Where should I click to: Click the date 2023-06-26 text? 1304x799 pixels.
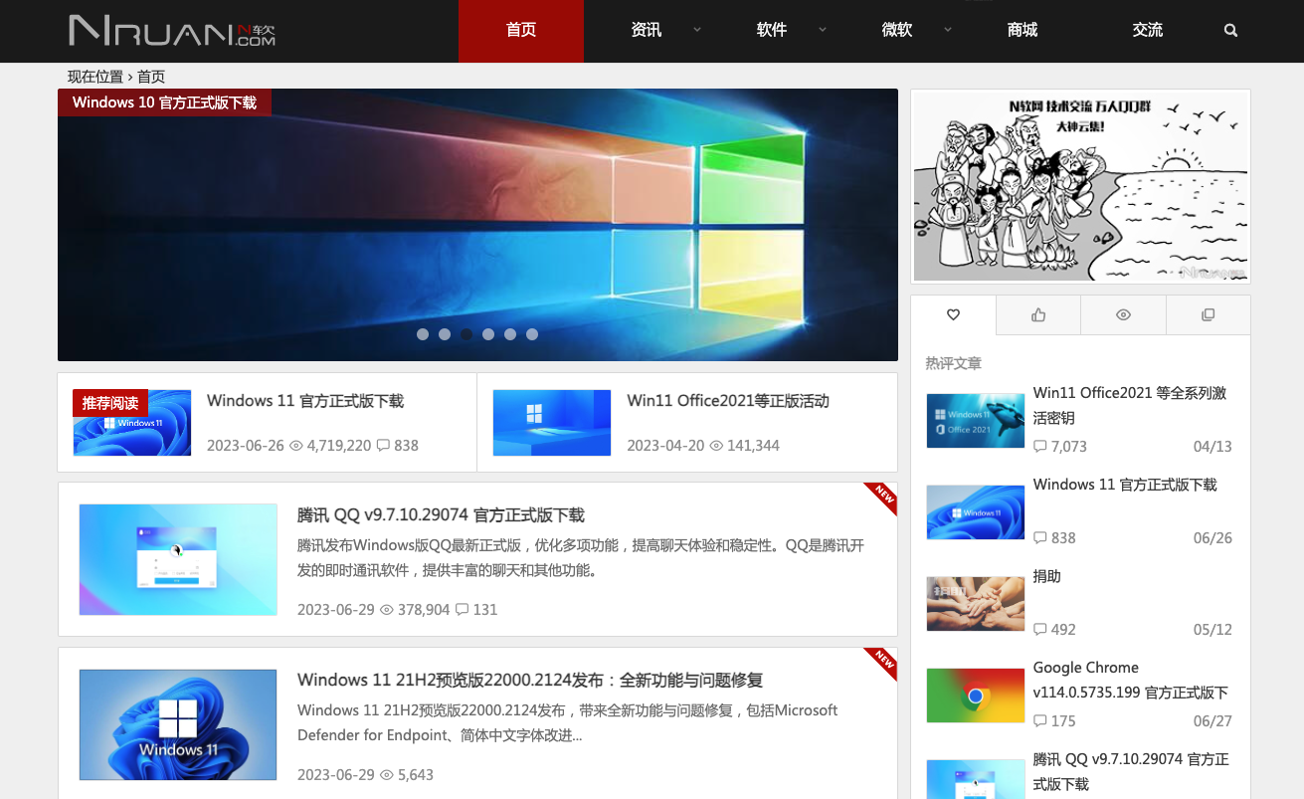pos(246,446)
